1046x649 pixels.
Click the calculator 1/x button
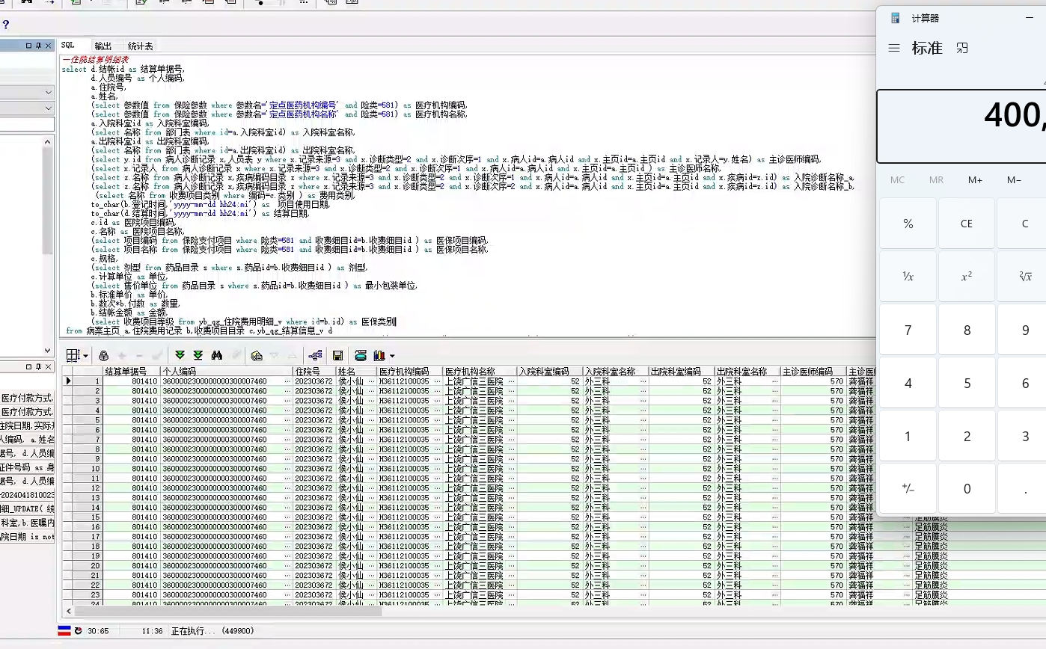coord(908,277)
